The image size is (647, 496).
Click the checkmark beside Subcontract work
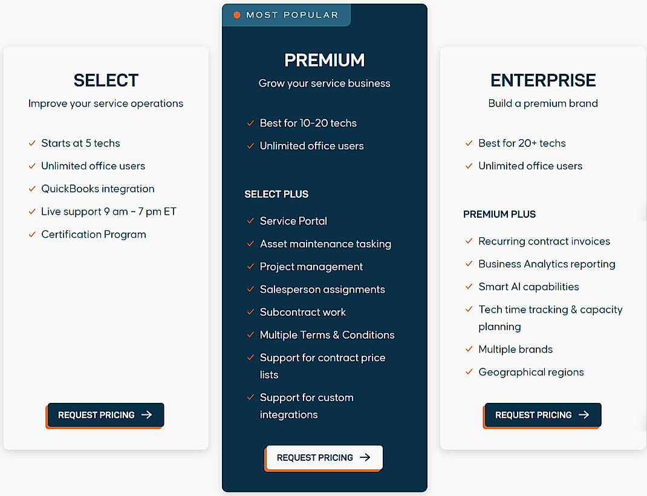pos(250,313)
